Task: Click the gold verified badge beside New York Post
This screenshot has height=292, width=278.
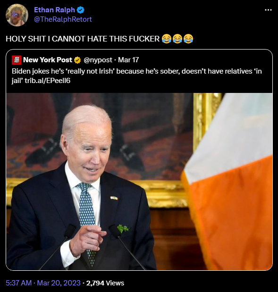Action: [77, 60]
